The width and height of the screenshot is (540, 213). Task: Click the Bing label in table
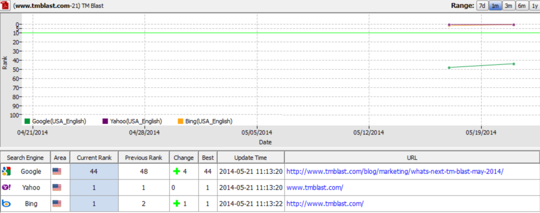tap(31, 204)
